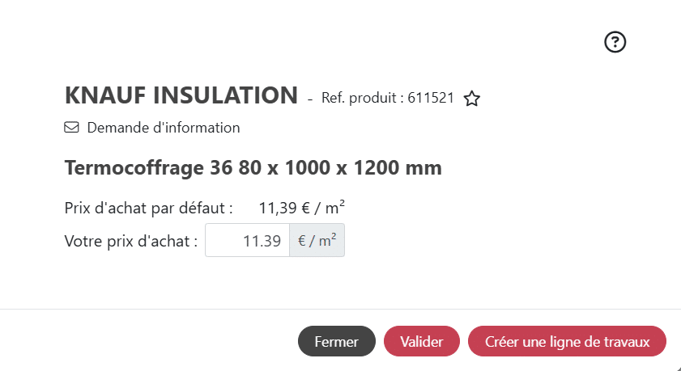Image resolution: width=681 pixels, height=371 pixels.
Task: Click the € / m² unit addon of the input
Action: coord(317,240)
